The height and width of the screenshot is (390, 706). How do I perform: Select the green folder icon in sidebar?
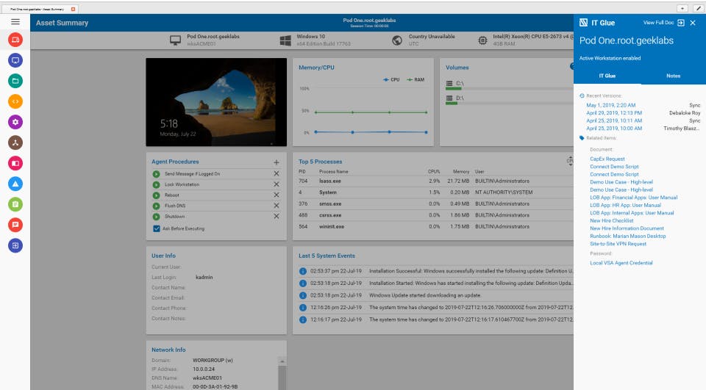click(15, 81)
